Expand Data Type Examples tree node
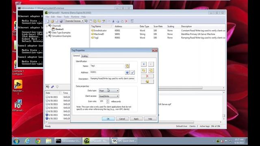The width and height of the screenshot is (260, 146). 47,33
